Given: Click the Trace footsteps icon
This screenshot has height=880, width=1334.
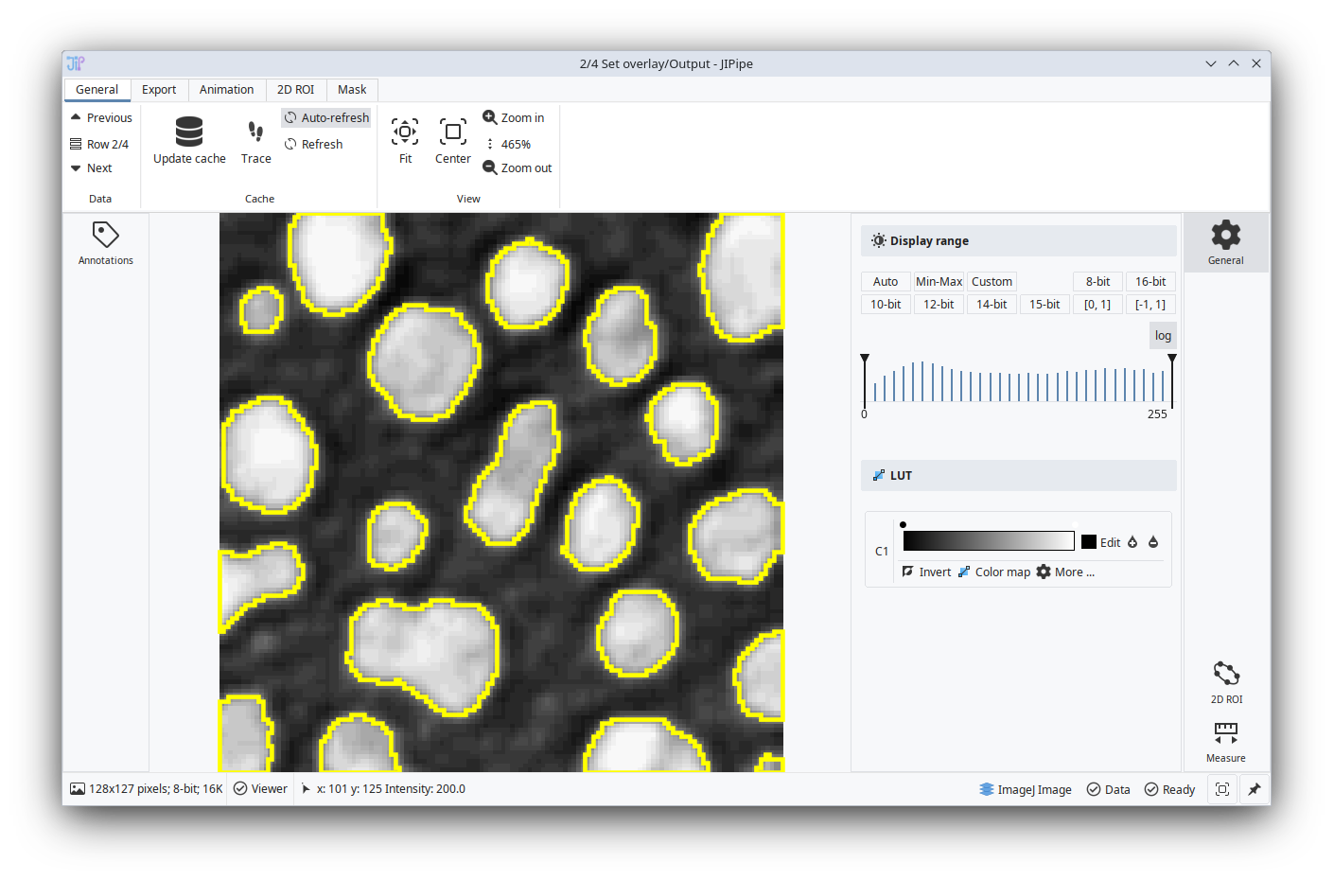Looking at the screenshot, I should pos(255,132).
